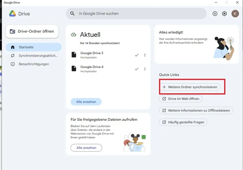Viewport: 243px width, 170px height.
Task: Open Drive im Web öffnen link
Action: 181,99
